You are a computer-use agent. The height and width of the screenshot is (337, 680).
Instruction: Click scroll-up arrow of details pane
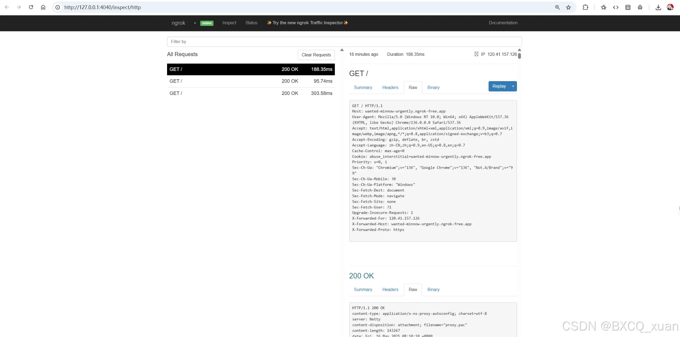[519, 50]
